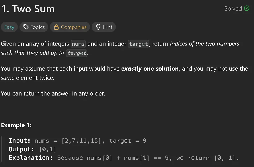
Task: Expand the Hint section
Action: click(104, 27)
